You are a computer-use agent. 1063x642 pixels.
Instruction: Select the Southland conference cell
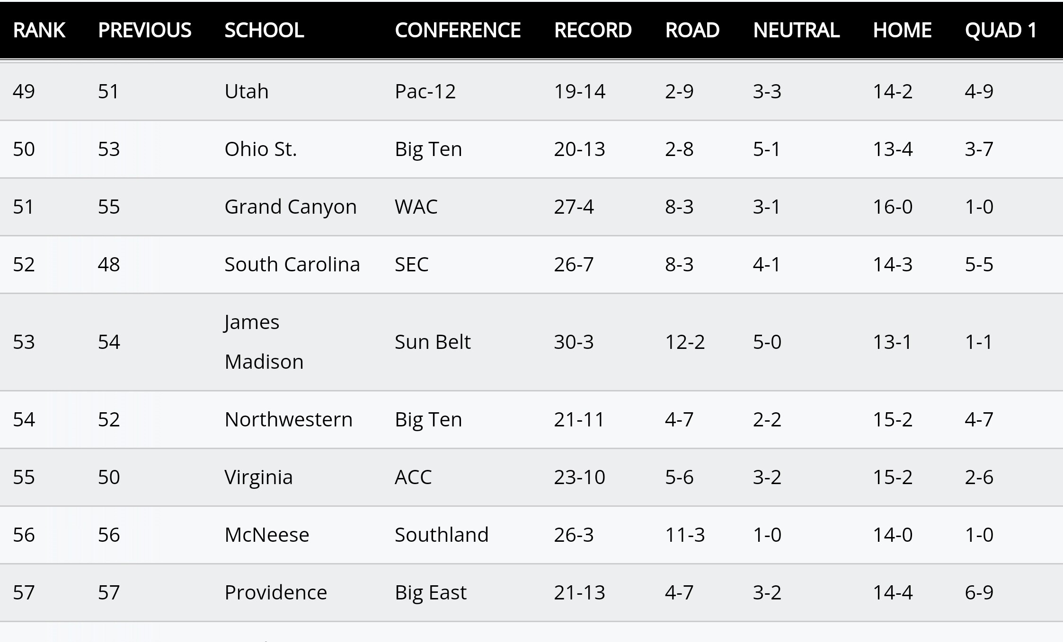pyautogui.click(x=441, y=535)
